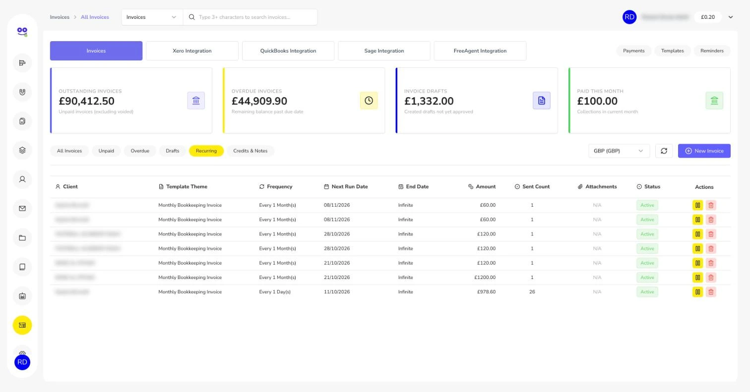Image resolution: width=750 pixels, height=392 pixels.
Task: Filter by All Invoices
Action: [69, 151]
